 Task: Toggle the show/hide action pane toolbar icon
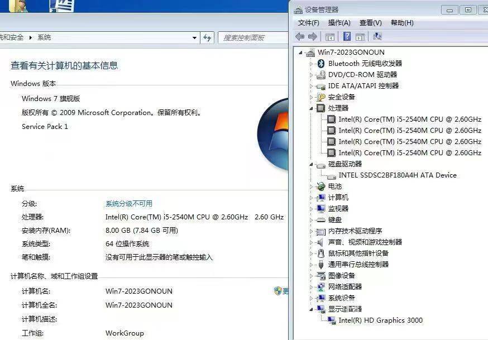click(x=360, y=37)
